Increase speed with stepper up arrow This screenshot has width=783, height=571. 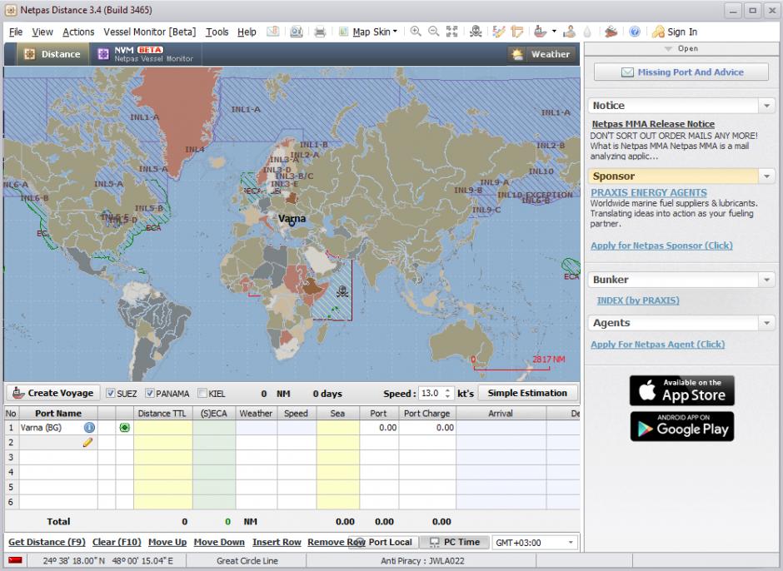447,390
